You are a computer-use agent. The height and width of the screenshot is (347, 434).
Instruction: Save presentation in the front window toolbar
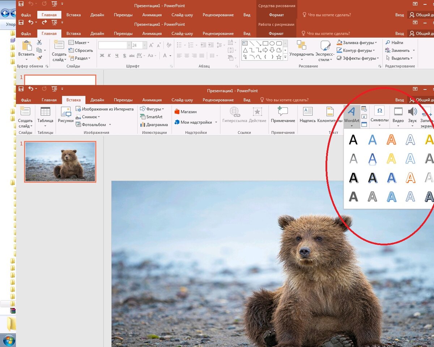(x=21, y=89)
